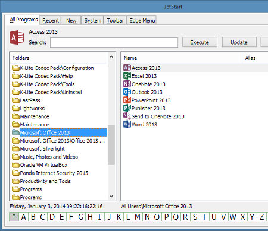Select the asterisk all-letters filter

[x=14, y=217]
